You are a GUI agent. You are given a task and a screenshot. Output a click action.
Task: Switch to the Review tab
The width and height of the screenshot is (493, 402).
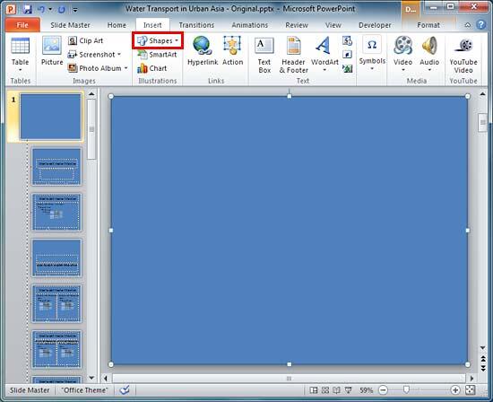[297, 25]
